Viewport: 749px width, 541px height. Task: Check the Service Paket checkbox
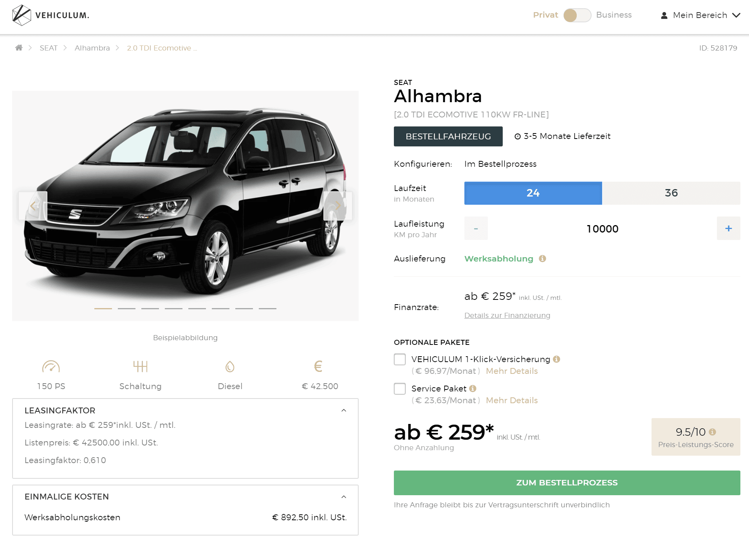(400, 389)
